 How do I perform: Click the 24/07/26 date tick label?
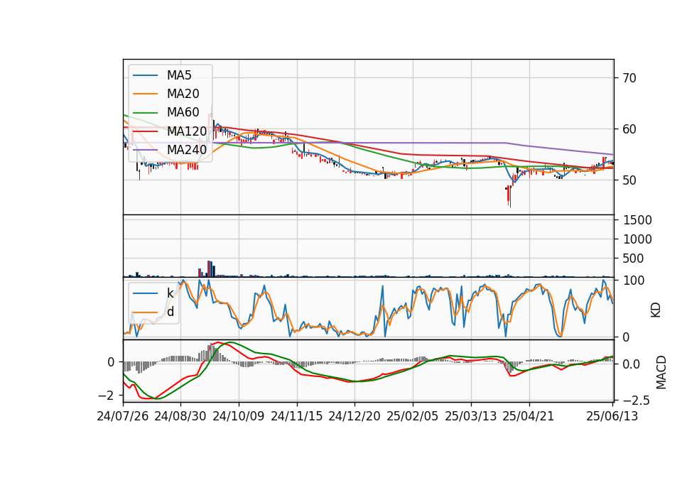coord(123,416)
